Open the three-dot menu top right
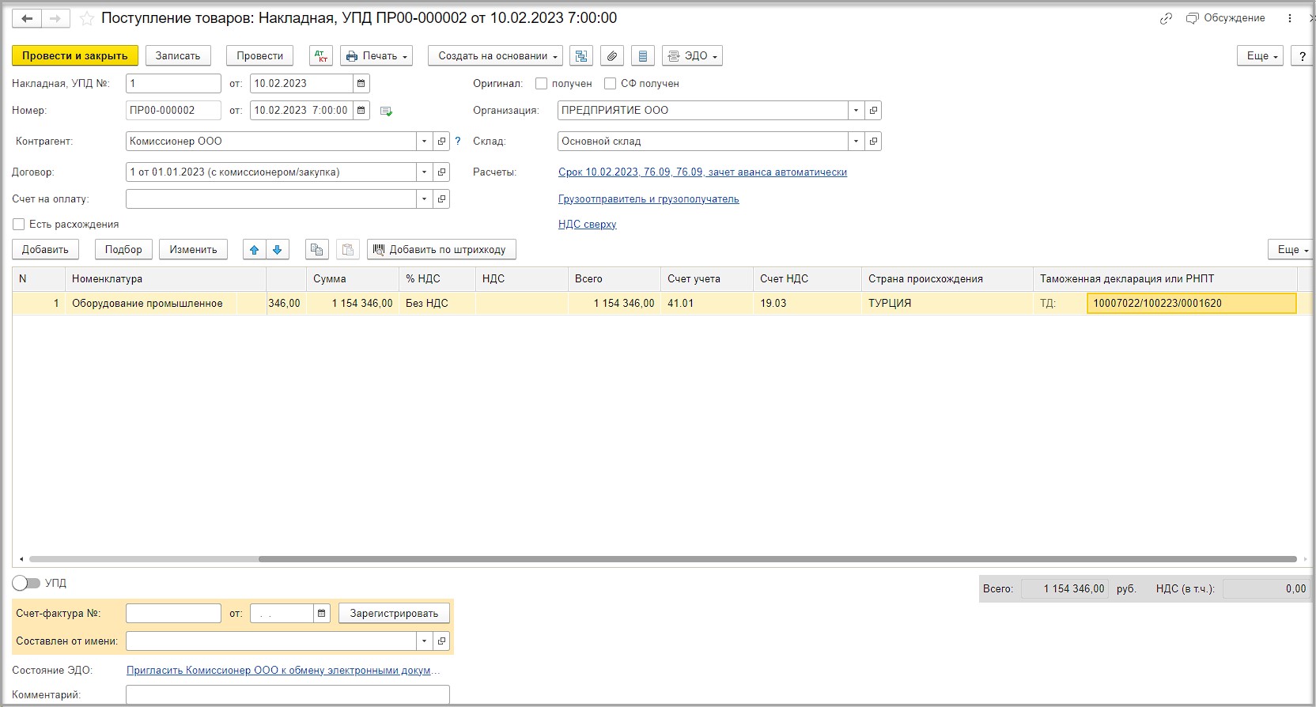Image resolution: width=1316 pixels, height=707 pixels. 1290,18
